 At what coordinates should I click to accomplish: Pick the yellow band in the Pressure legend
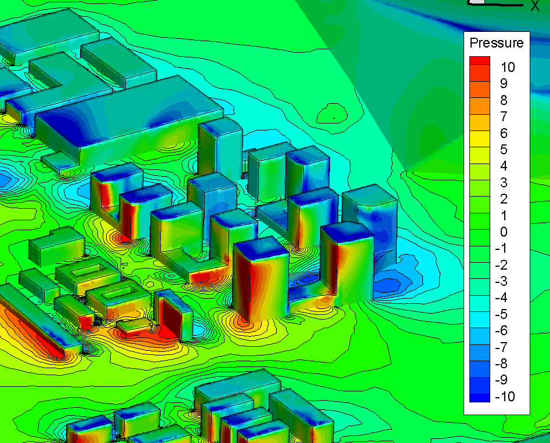pos(479,139)
